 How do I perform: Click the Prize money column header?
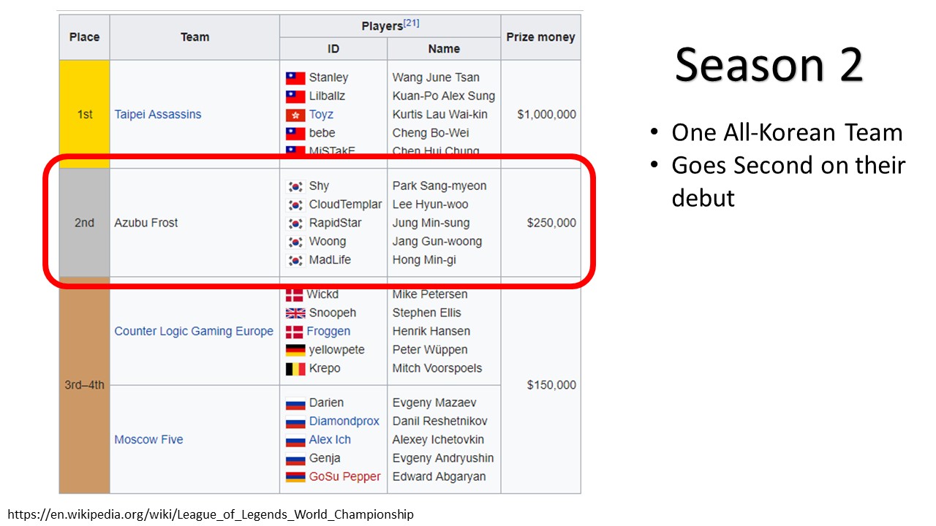(x=540, y=37)
